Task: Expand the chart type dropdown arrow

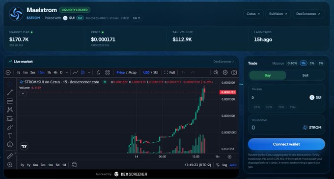Action: (x=89, y=72)
